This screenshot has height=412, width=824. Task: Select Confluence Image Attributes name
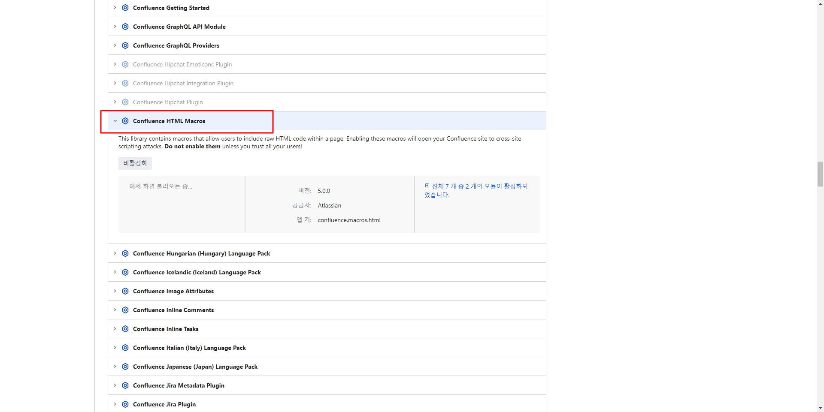pyautogui.click(x=173, y=291)
